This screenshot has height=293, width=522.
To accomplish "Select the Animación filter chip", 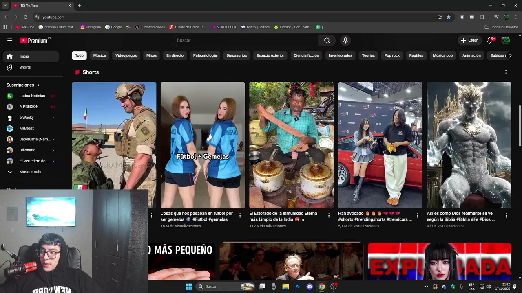I will [x=471, y=55].
